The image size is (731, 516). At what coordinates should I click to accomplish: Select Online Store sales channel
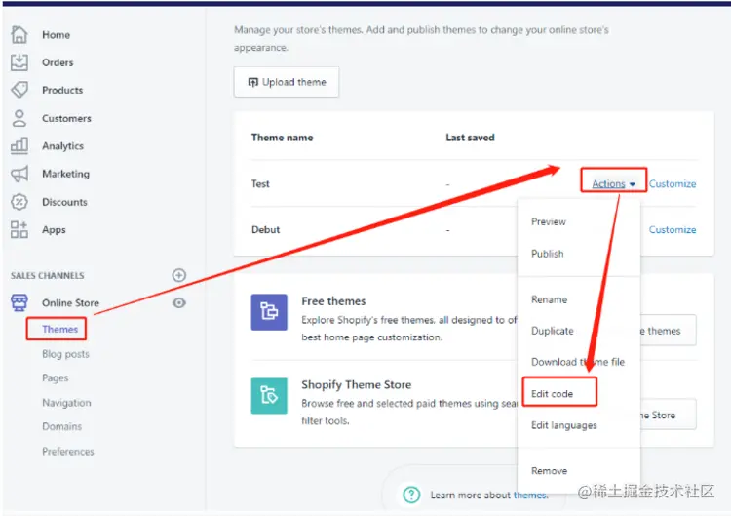click(70, 302)
